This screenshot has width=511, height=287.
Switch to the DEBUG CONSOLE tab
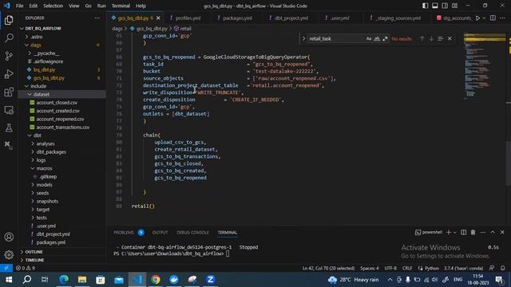point(193,232)
